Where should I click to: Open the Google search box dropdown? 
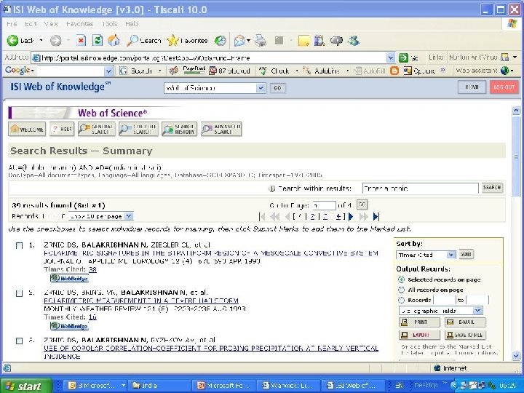click(108, 71)
